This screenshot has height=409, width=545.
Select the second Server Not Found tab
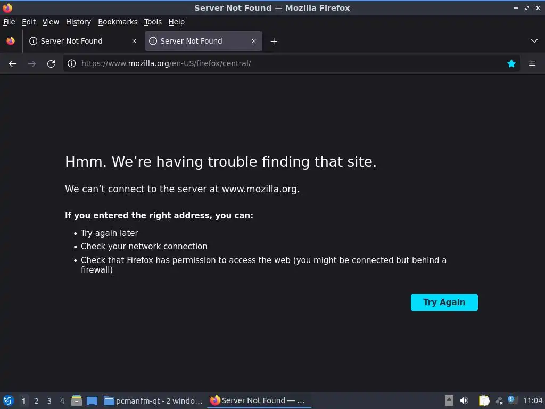point(203,41)
